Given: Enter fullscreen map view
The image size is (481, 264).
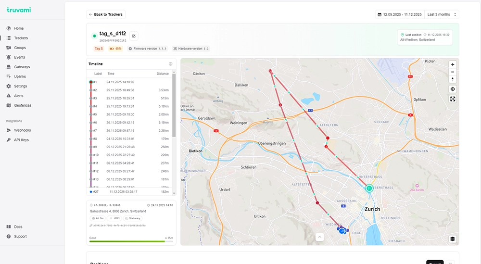Looking at the screenshot, I should point(453,99).
